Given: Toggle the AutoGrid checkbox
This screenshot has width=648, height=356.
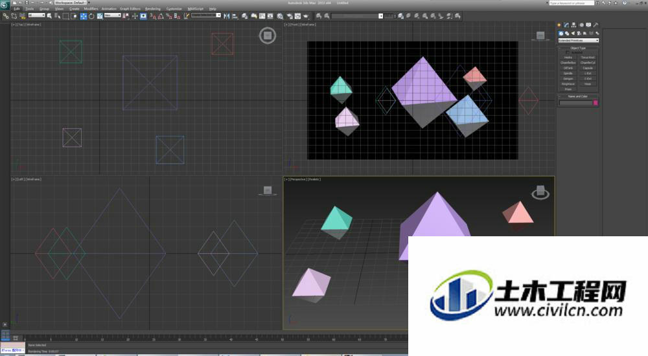Looking at the screenshot, I should point(568,52).
